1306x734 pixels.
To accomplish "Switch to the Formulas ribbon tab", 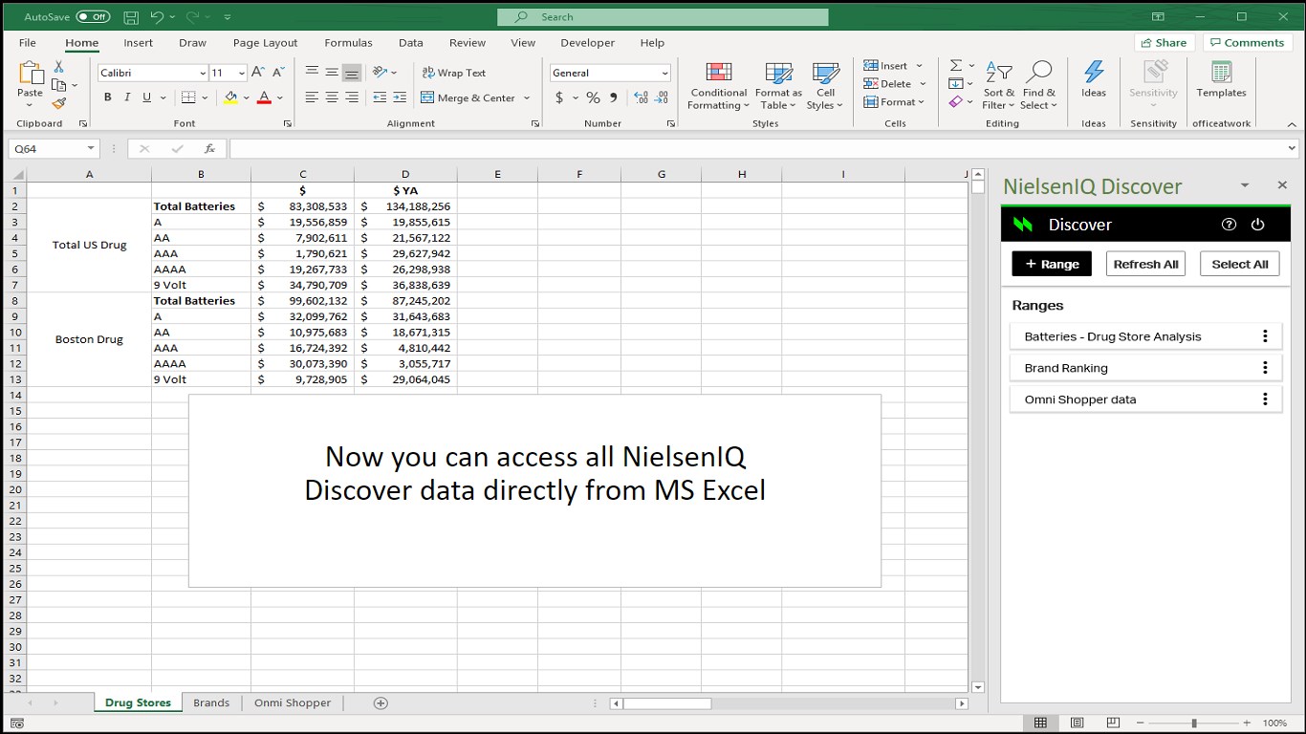I will 349,43.
